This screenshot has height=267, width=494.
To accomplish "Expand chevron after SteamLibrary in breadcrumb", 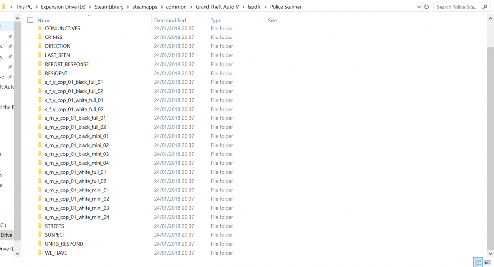I will [128, 7].
